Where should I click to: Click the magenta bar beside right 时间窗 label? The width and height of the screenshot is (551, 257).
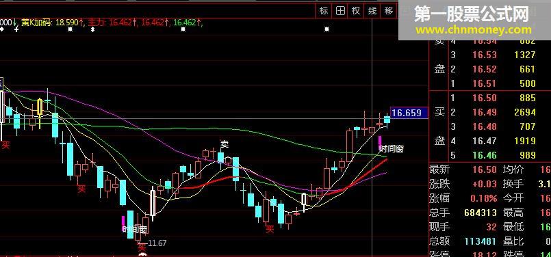379,143
